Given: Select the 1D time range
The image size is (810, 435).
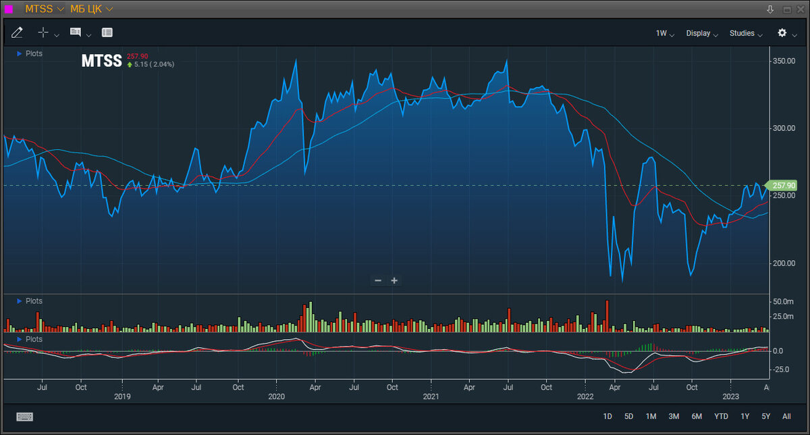Looking at the screenshot, I should tap(607, 416).
